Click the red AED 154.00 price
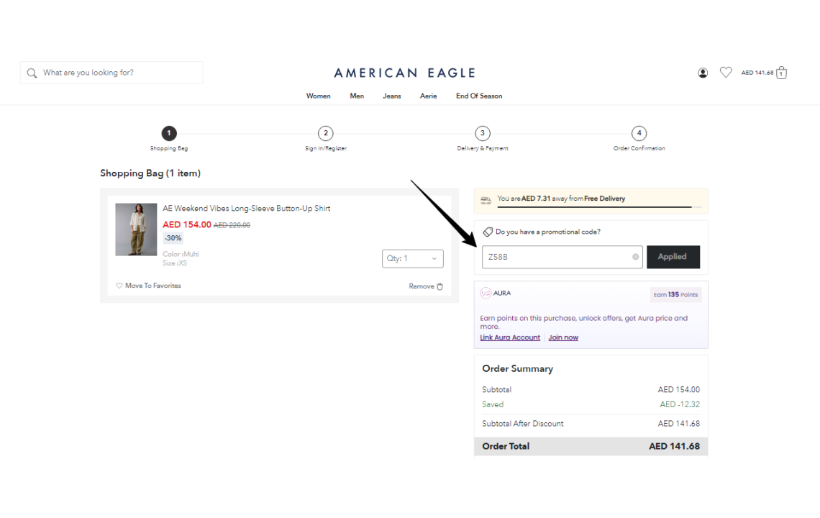The image size is (820, 518). click(x=187, y=224)
